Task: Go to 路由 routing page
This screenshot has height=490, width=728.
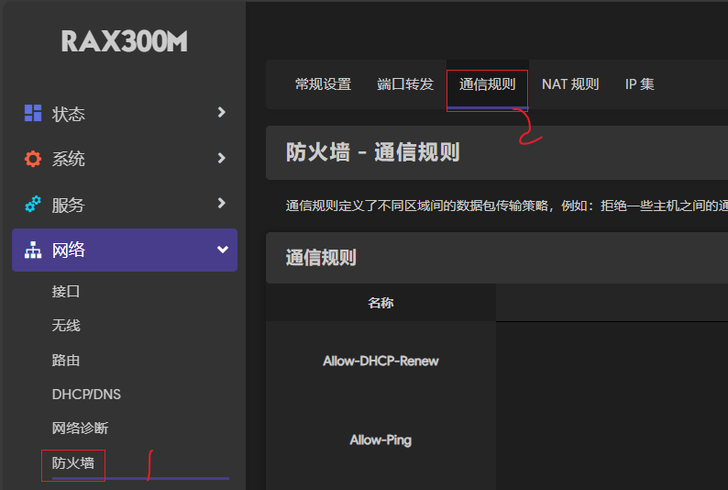Action: pyautogui.click(x=66, y=361)
